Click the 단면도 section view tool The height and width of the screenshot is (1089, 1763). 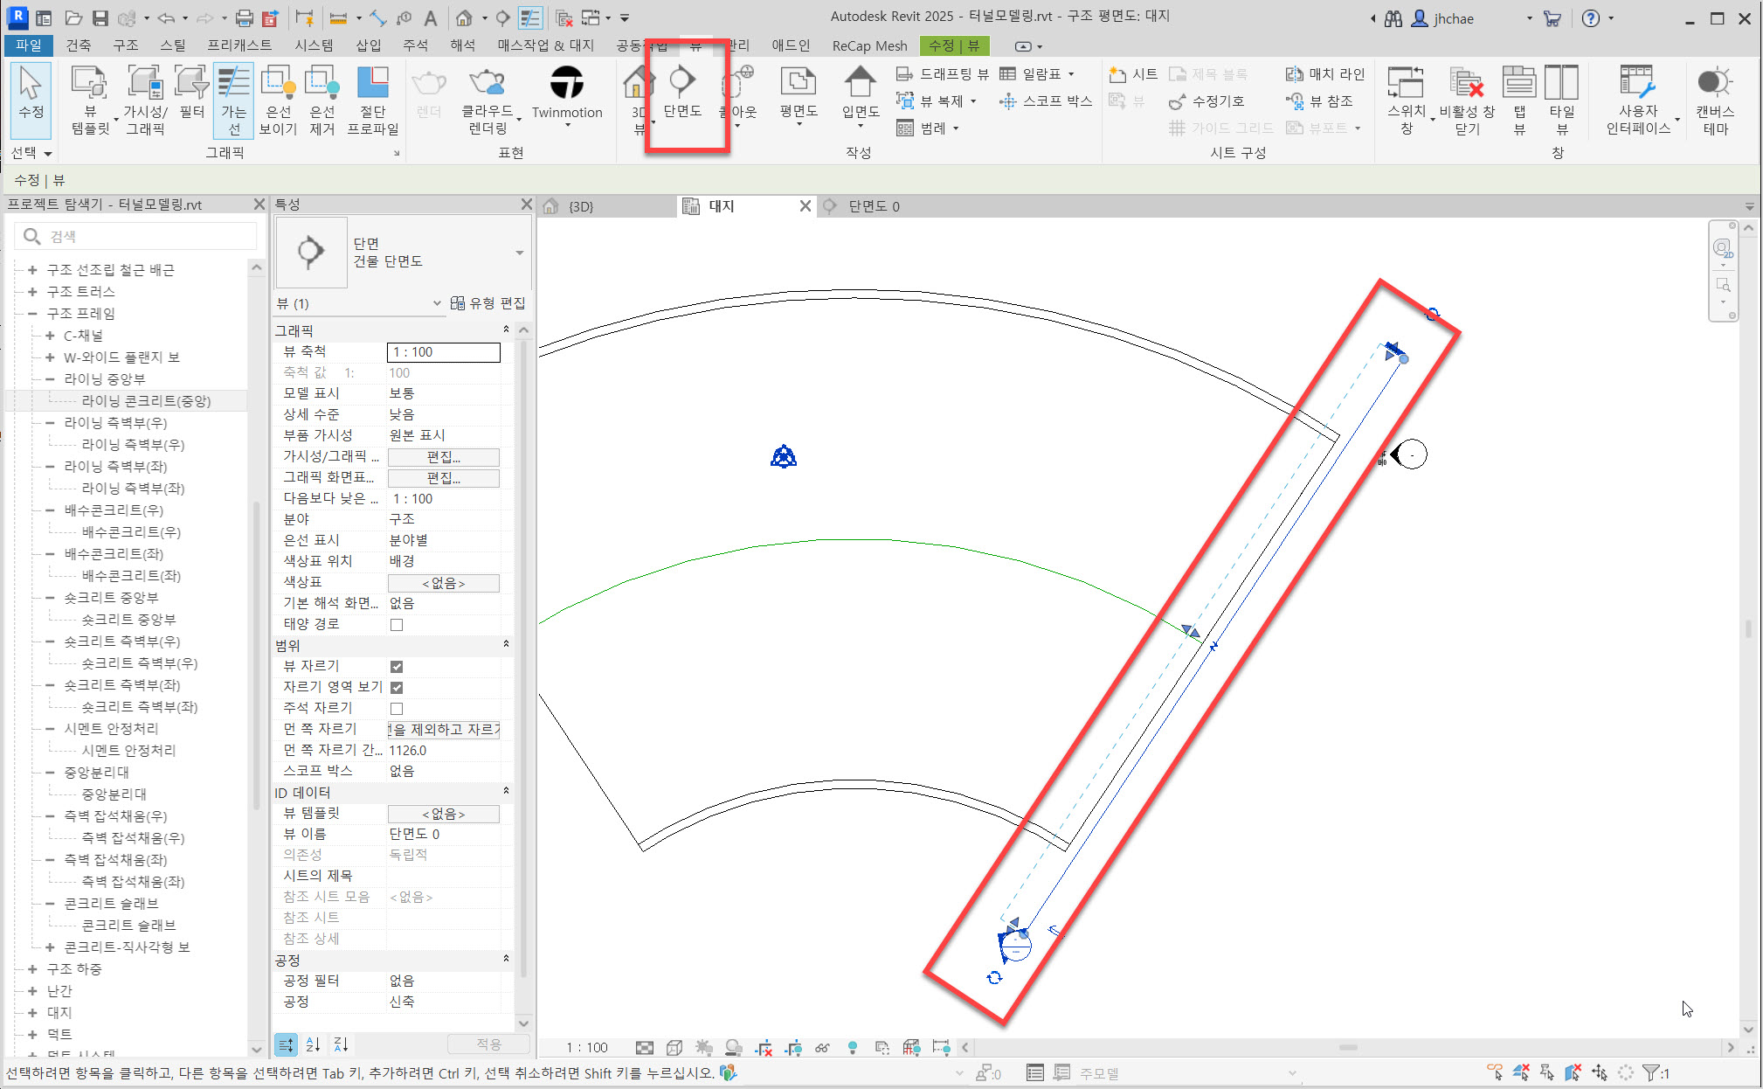point(682,92)
